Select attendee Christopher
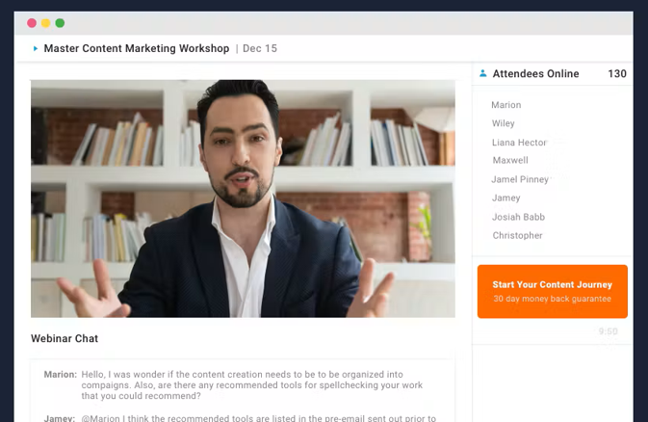Screen dimensions: 648x422 pyautogui.click(x=517, y=235)
